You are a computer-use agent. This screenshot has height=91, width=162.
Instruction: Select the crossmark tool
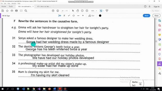click(64, 16)
